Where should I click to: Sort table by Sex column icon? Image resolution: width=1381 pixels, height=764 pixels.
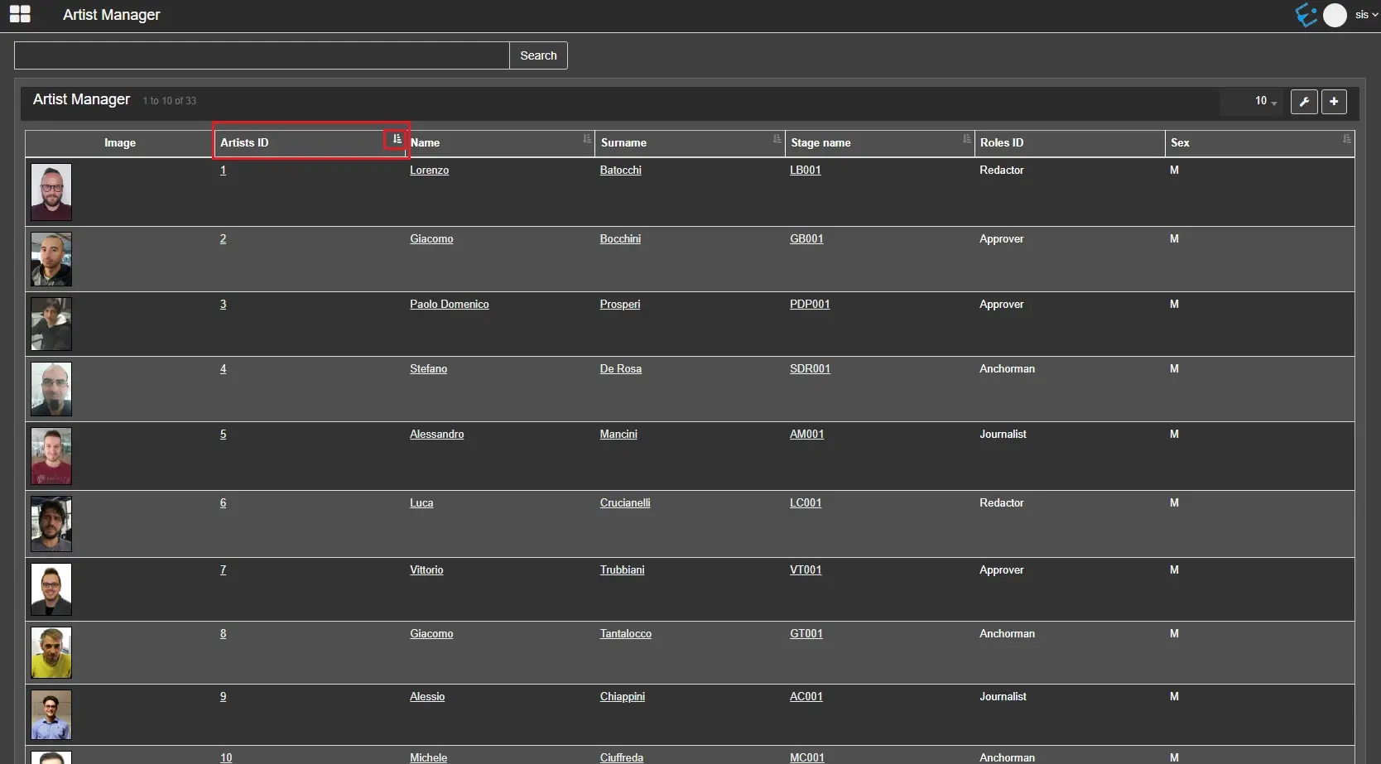point(1346,139)
